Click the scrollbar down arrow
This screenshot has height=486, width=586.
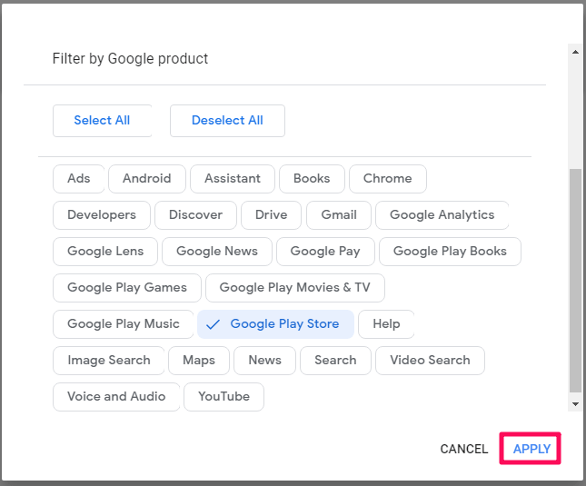click(575, 404)
